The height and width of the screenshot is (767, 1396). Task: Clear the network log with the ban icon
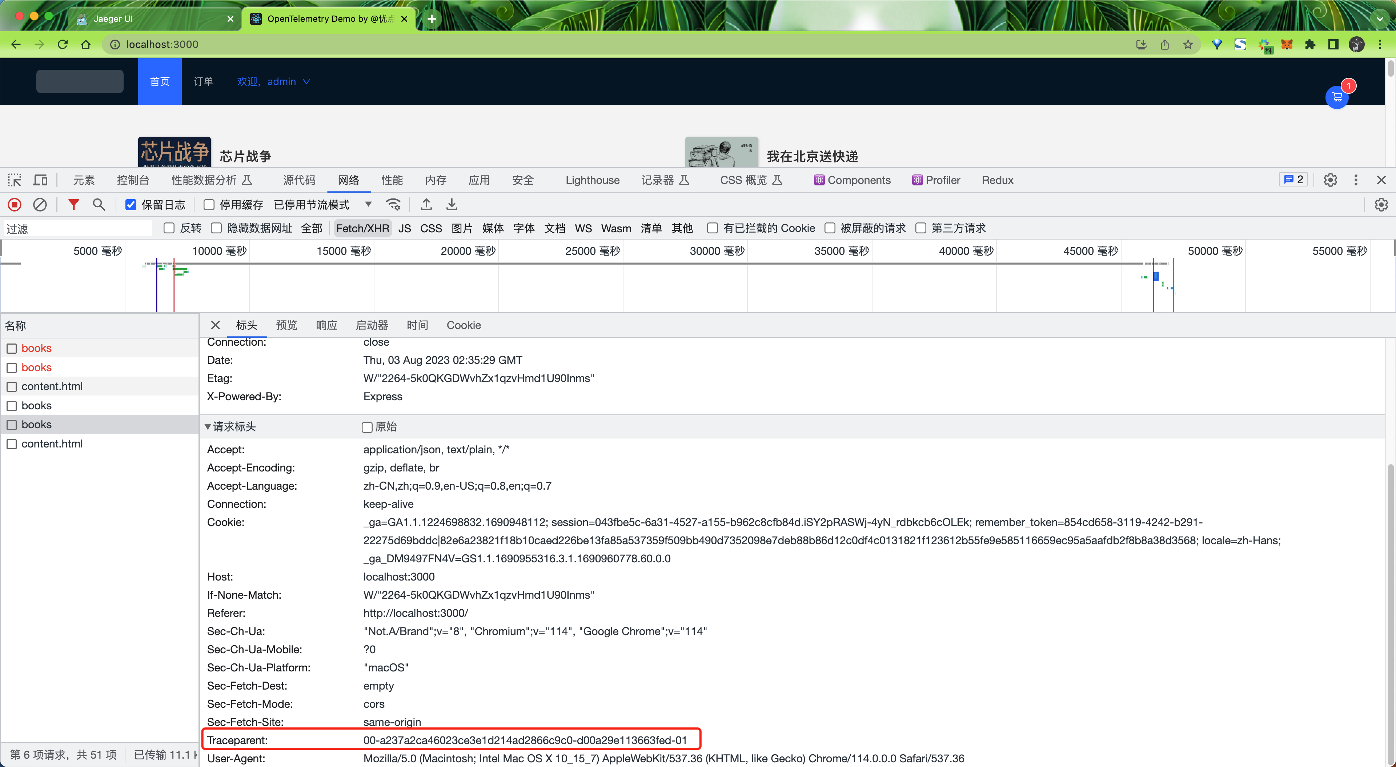point(40,204)
